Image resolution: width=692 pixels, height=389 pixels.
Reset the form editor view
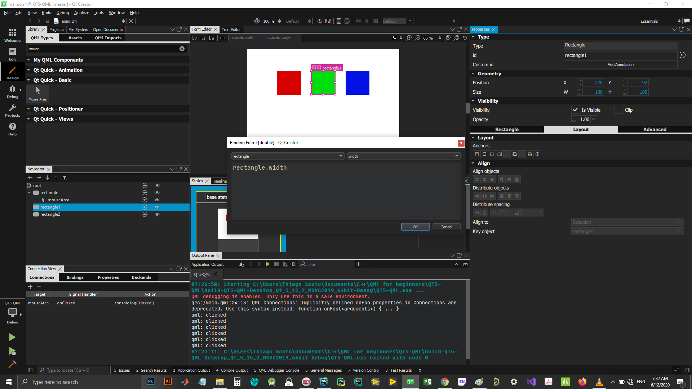465,38
